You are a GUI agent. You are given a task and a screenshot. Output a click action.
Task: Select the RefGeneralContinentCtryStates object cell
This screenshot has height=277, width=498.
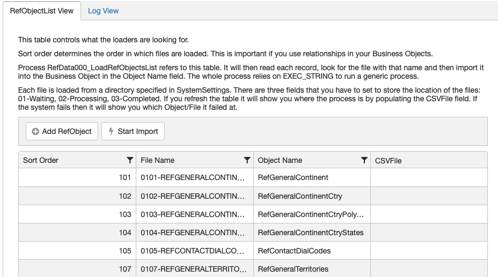click(x=312, y=233)
